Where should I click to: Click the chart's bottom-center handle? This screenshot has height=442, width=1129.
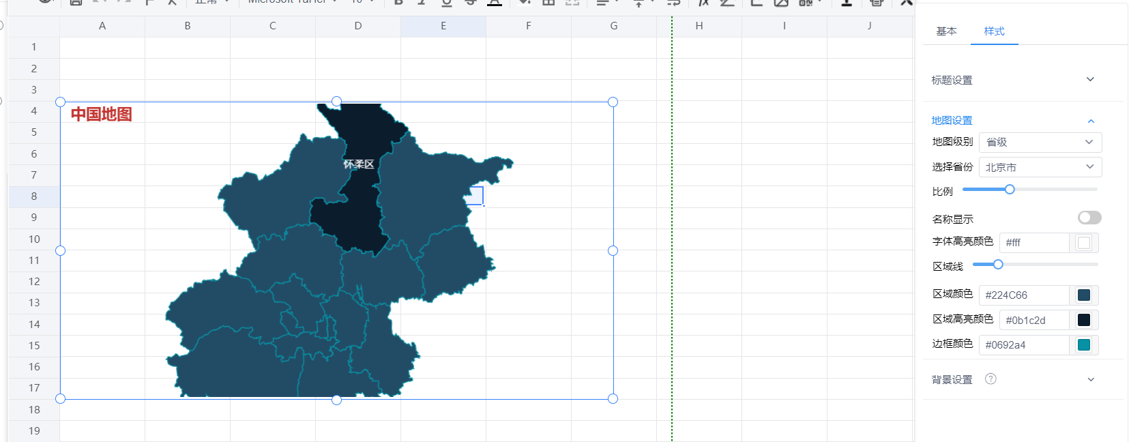pyautogui.click(x=336, y=400)
